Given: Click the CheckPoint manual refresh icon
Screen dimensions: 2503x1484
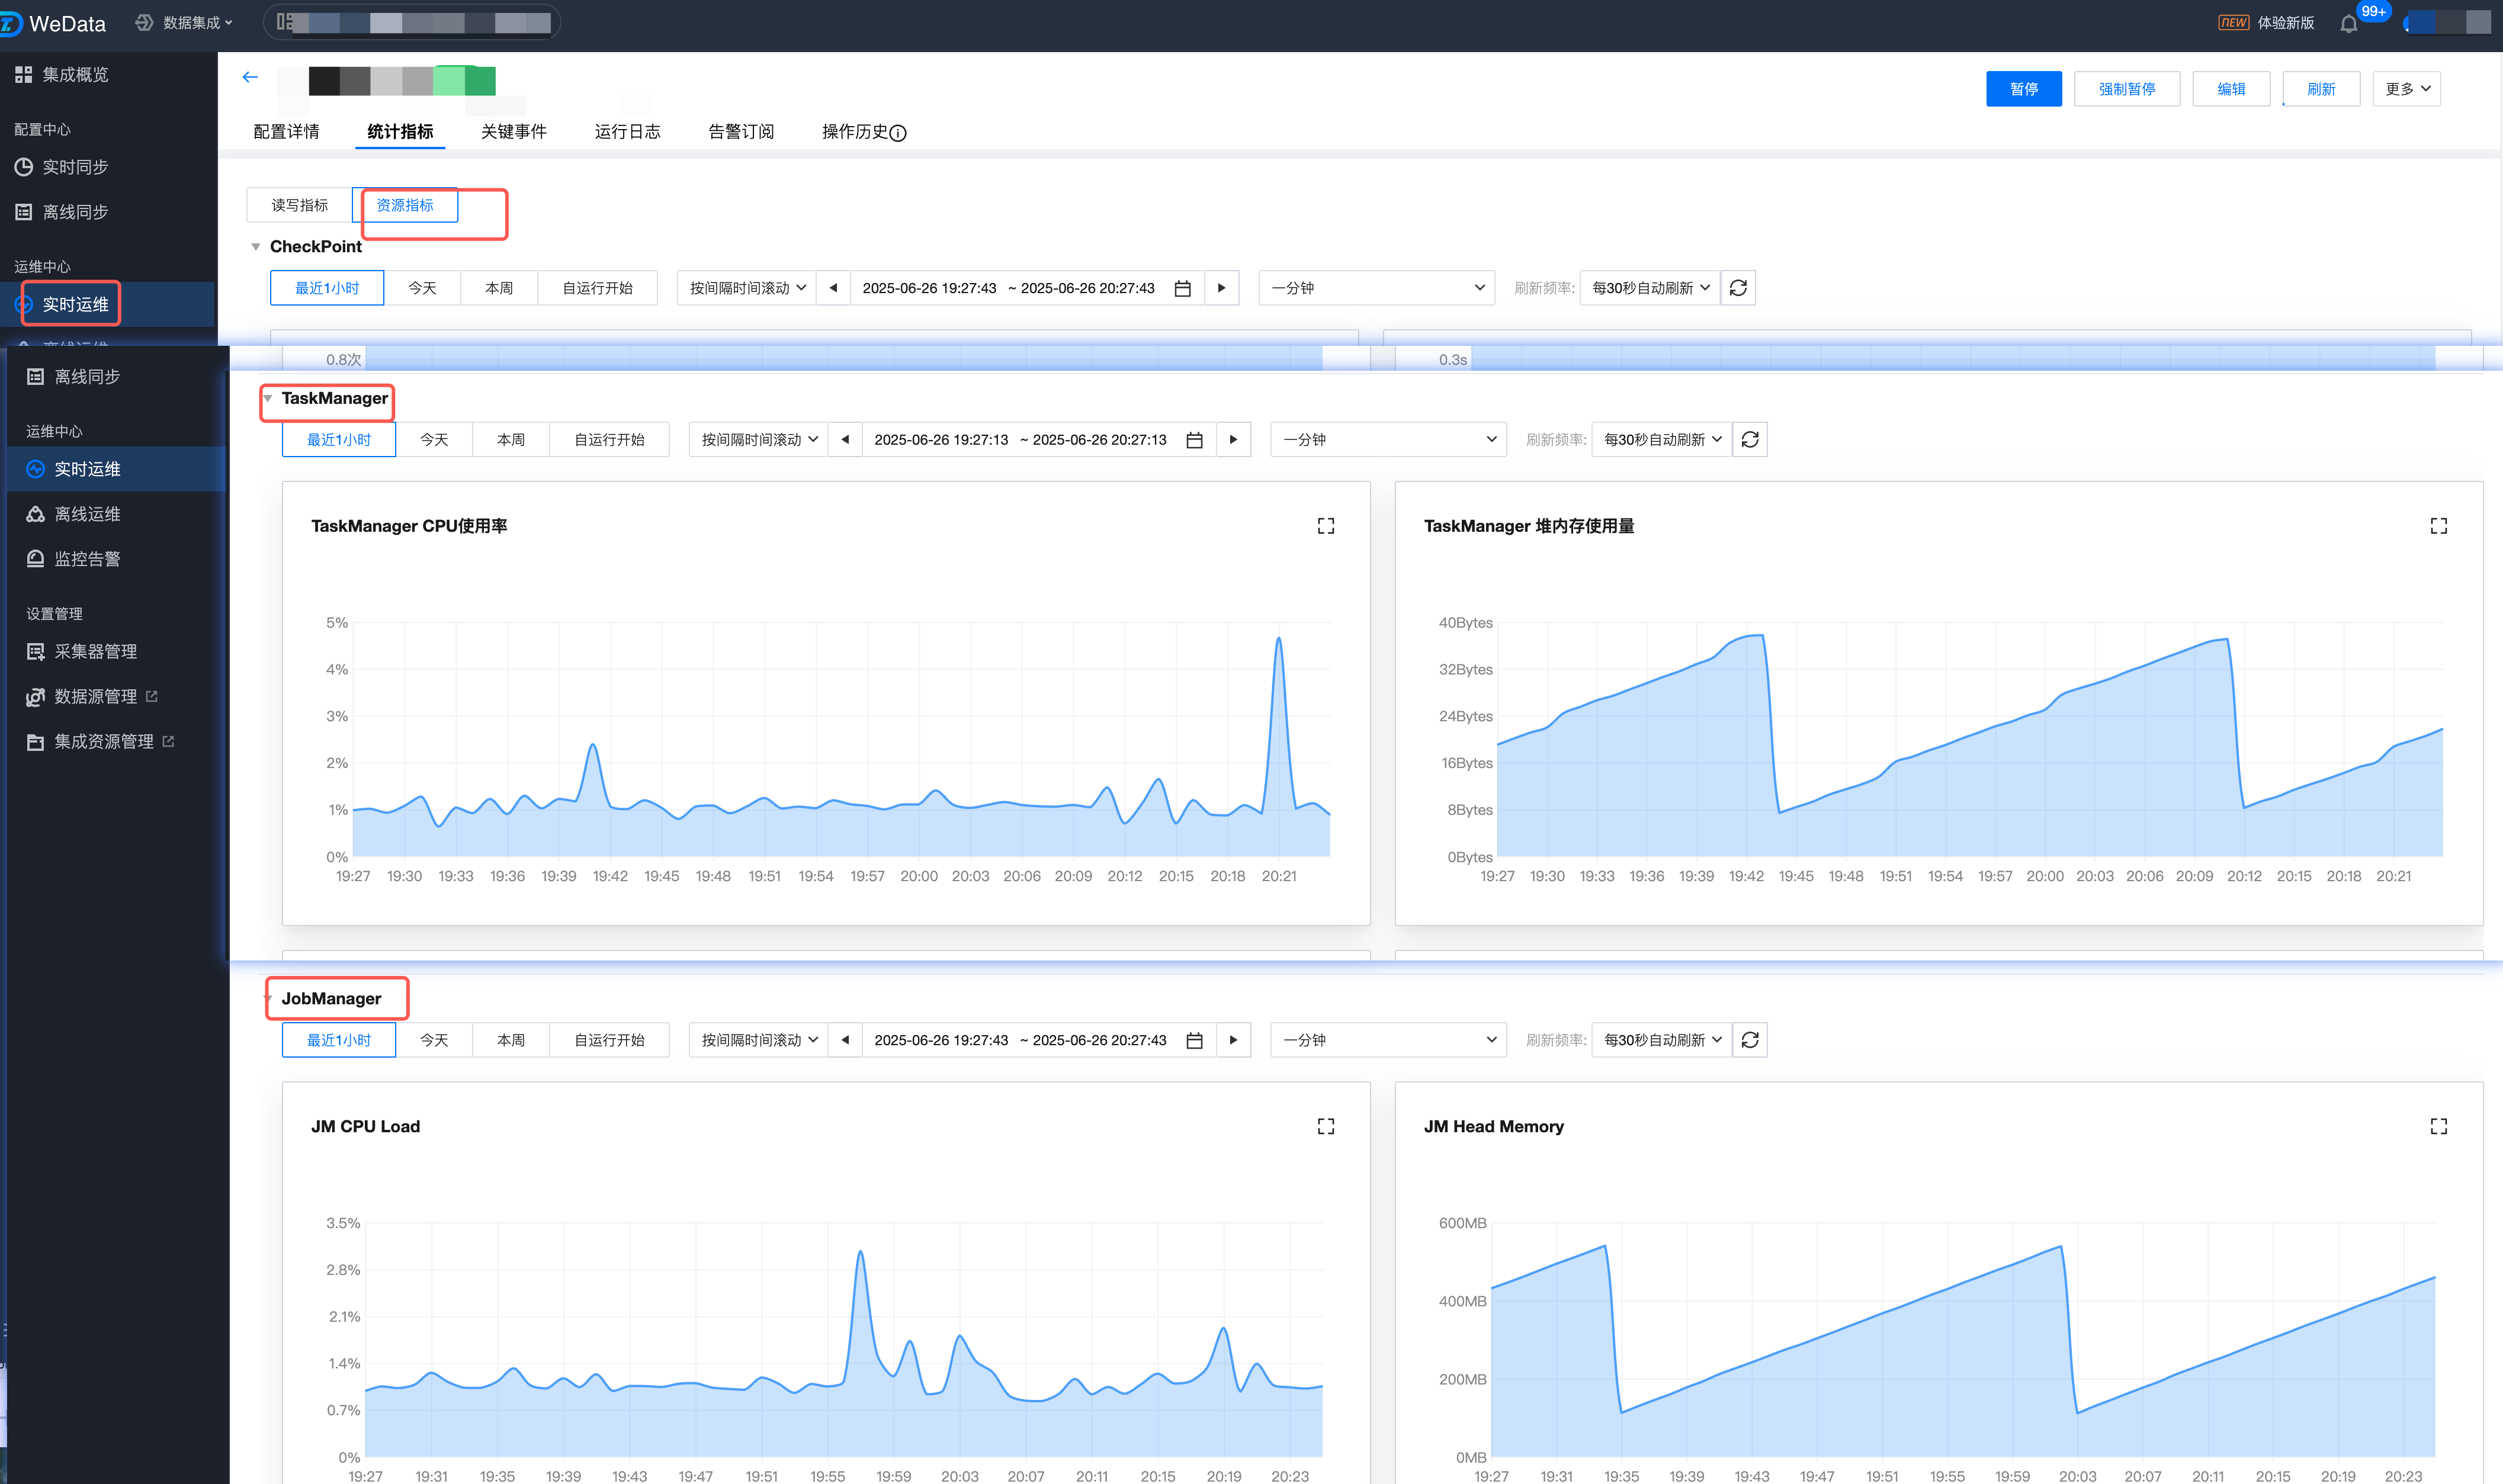Looking at the screenshot, I should click(1738, 288).
